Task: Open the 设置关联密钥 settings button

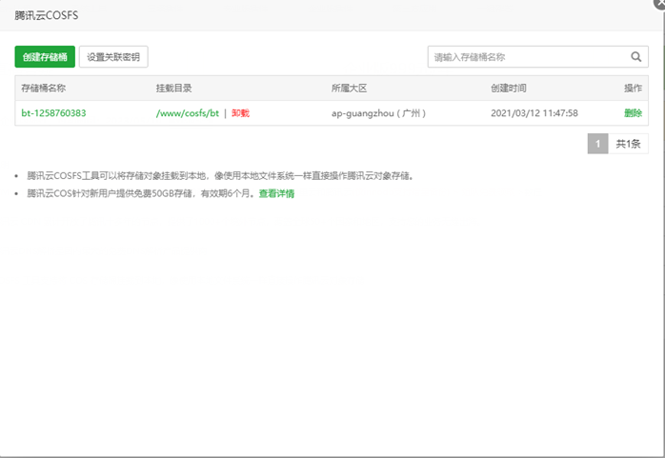Action: point(113,57)
